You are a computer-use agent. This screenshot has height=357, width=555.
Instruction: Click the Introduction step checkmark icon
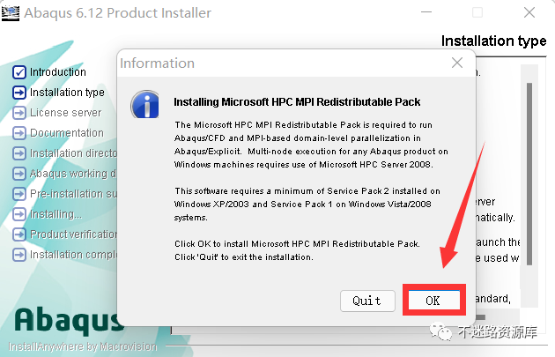coord(19,72)
